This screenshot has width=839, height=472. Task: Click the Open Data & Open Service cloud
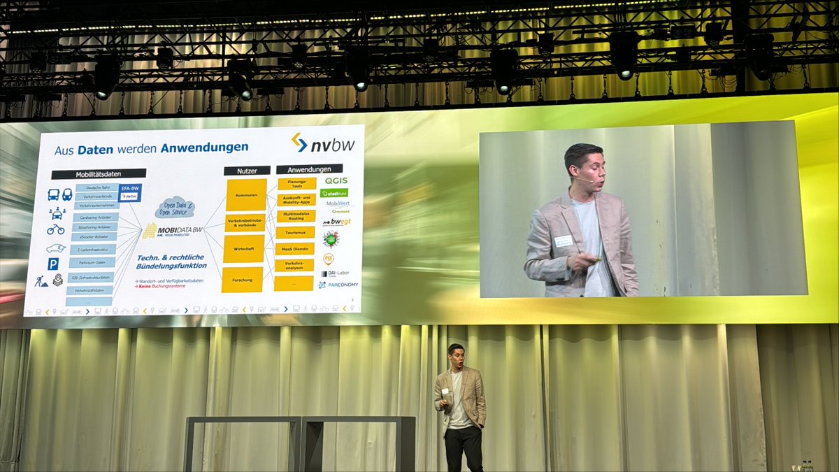[x=175, y=208]
